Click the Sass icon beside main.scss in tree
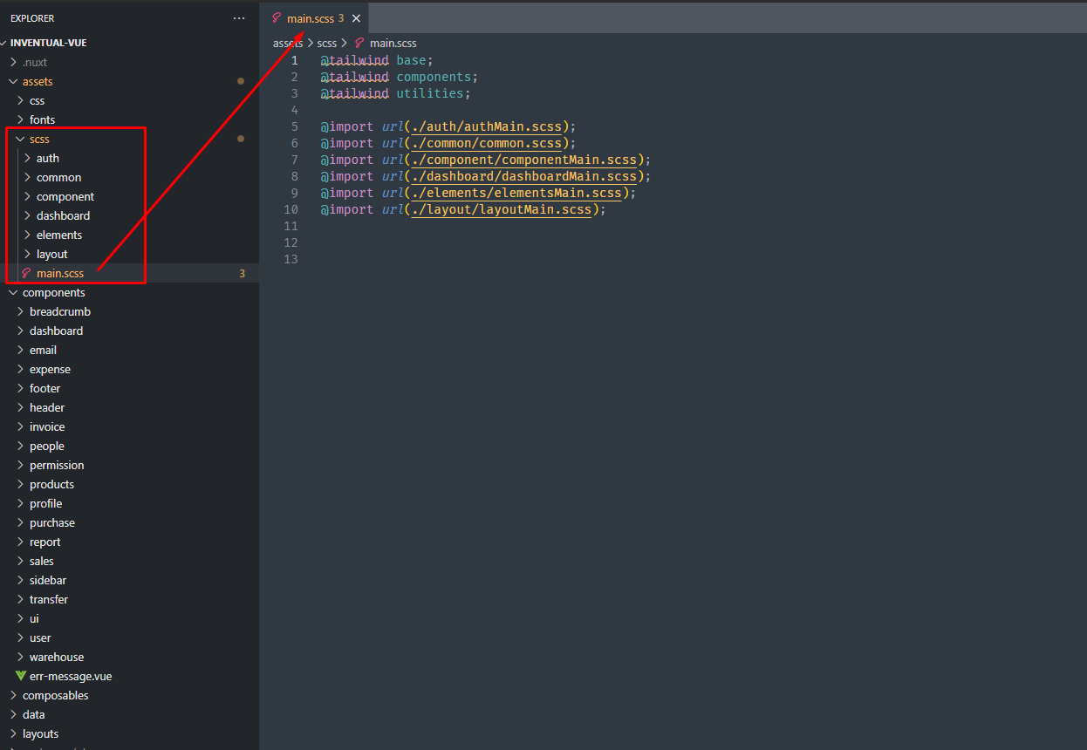Image resolution: width=1087 pixels, height=750 pixels. 26,274
